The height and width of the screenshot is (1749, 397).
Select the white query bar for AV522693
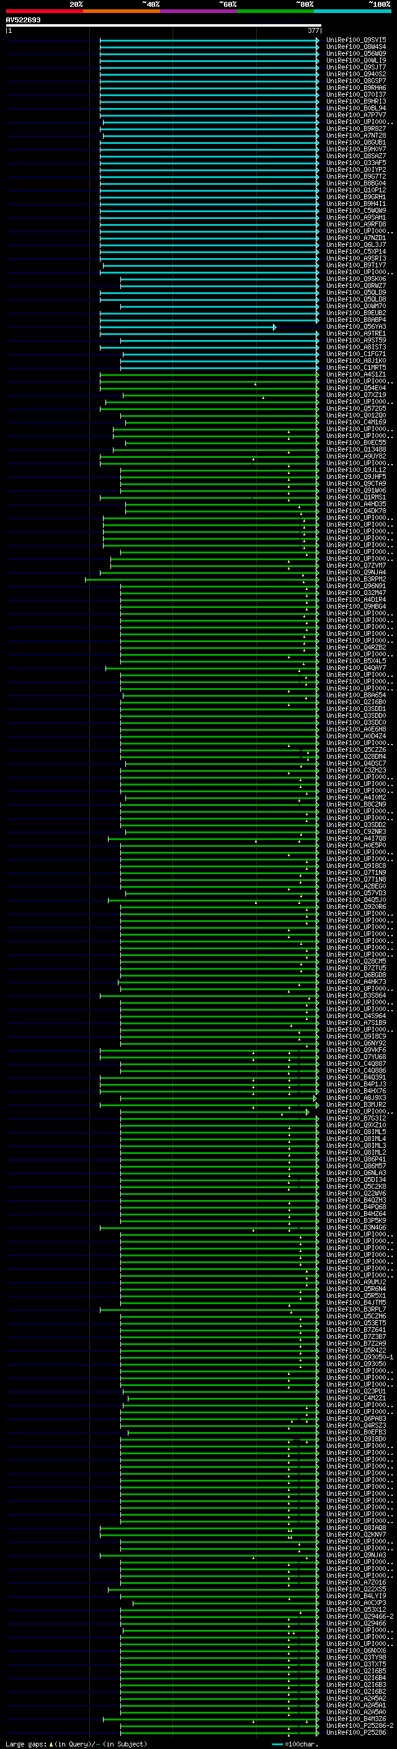[x=164, y=25]
